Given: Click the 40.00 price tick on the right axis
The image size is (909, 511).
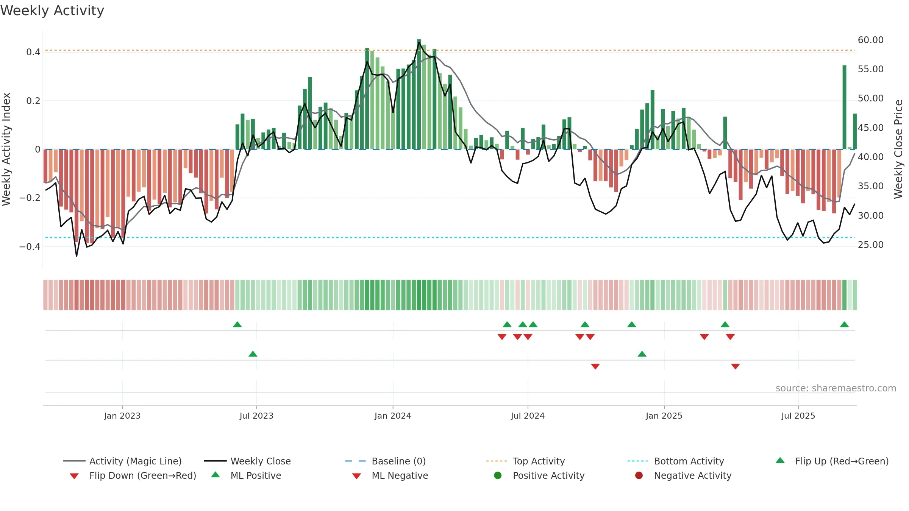Looking at the screenshot, I should (870, 157).
